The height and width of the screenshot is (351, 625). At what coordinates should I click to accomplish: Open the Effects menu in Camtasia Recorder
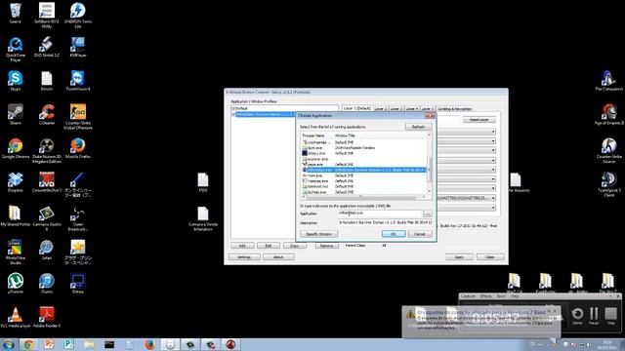tap(485, 296)
